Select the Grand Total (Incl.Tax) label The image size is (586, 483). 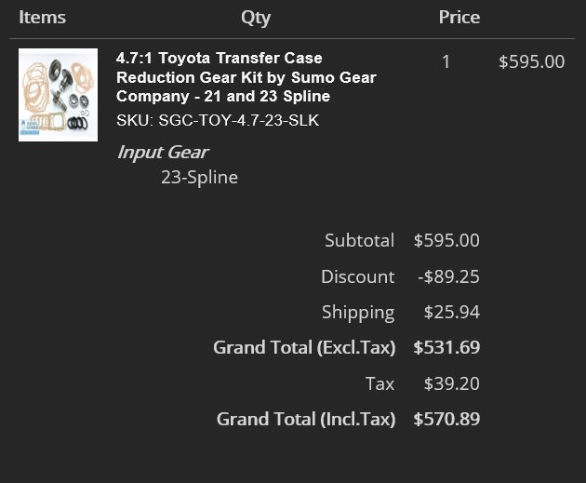point(306,419)
